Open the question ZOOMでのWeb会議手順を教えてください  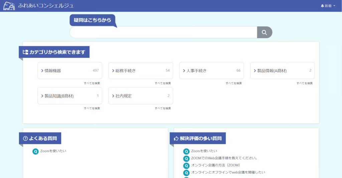tap(224, 158)
